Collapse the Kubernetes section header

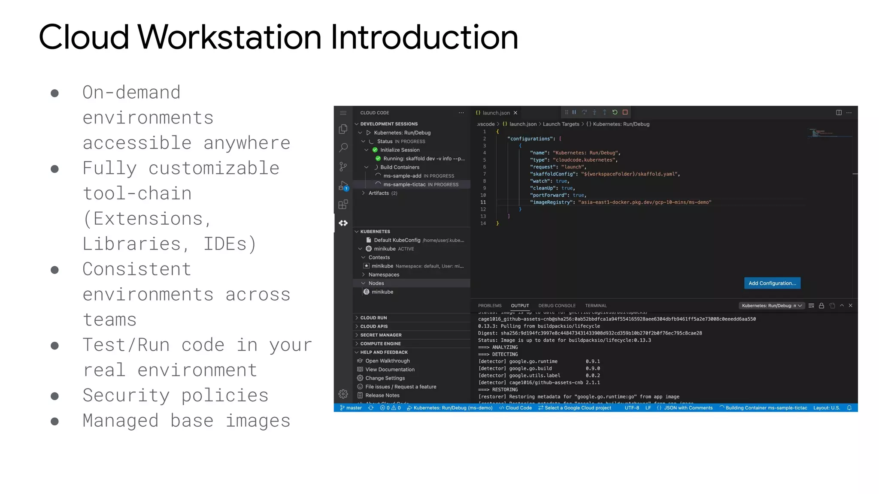click(356, 232)
